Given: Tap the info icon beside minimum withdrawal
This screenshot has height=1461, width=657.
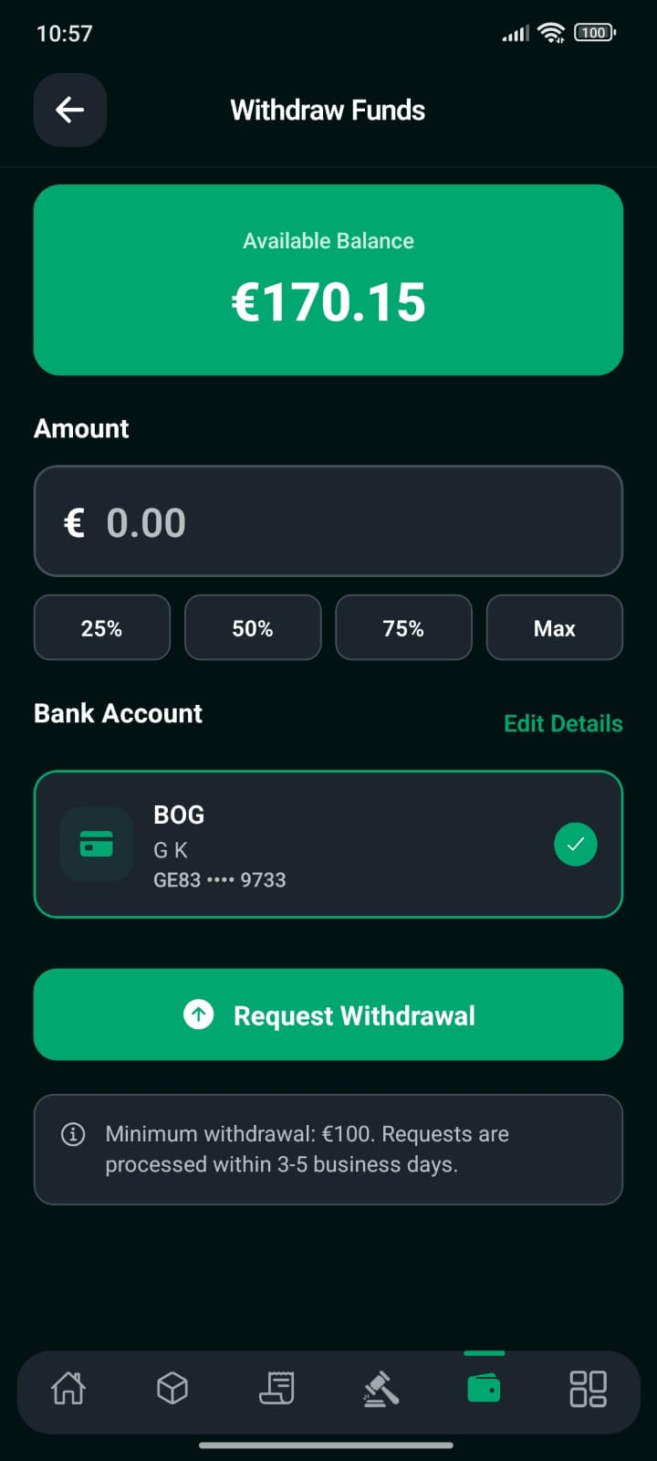Looking at the screenshot, I should tap(73, 1134).
